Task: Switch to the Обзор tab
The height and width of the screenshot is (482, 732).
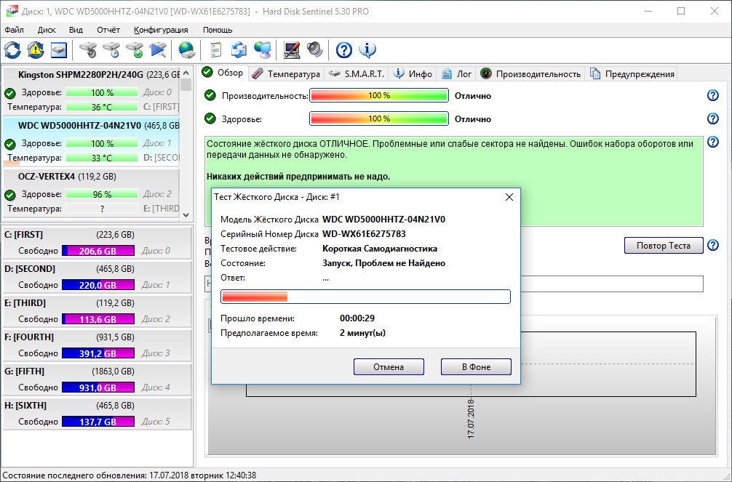Action: coord(223,73)
